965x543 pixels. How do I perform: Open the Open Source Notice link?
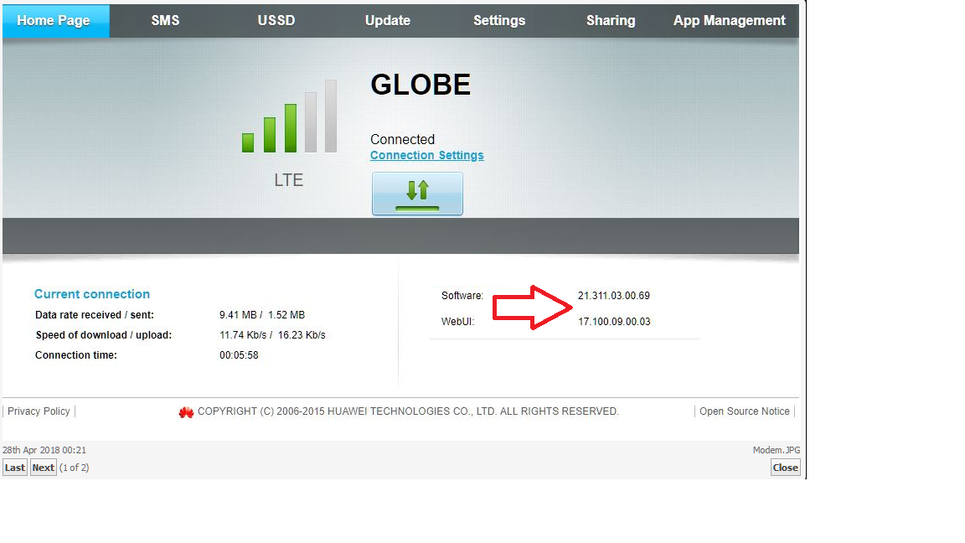[744, 411]
